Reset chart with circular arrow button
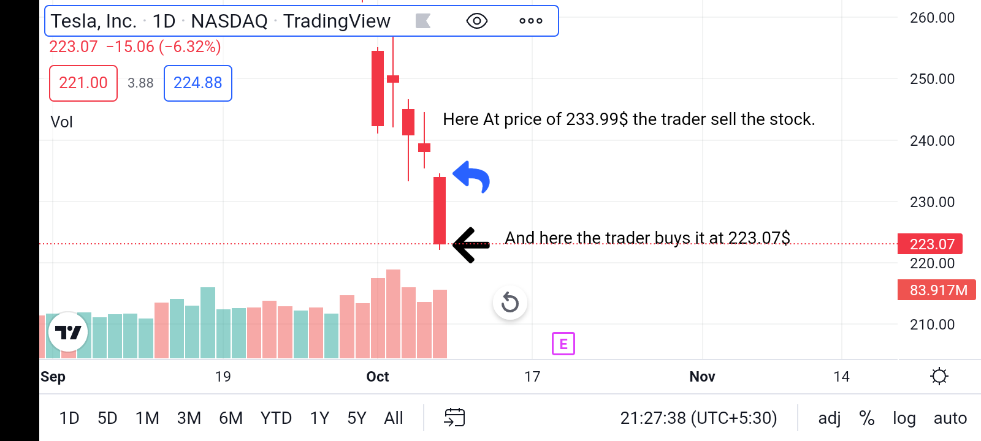981x441 pixels. coord(510,303)
